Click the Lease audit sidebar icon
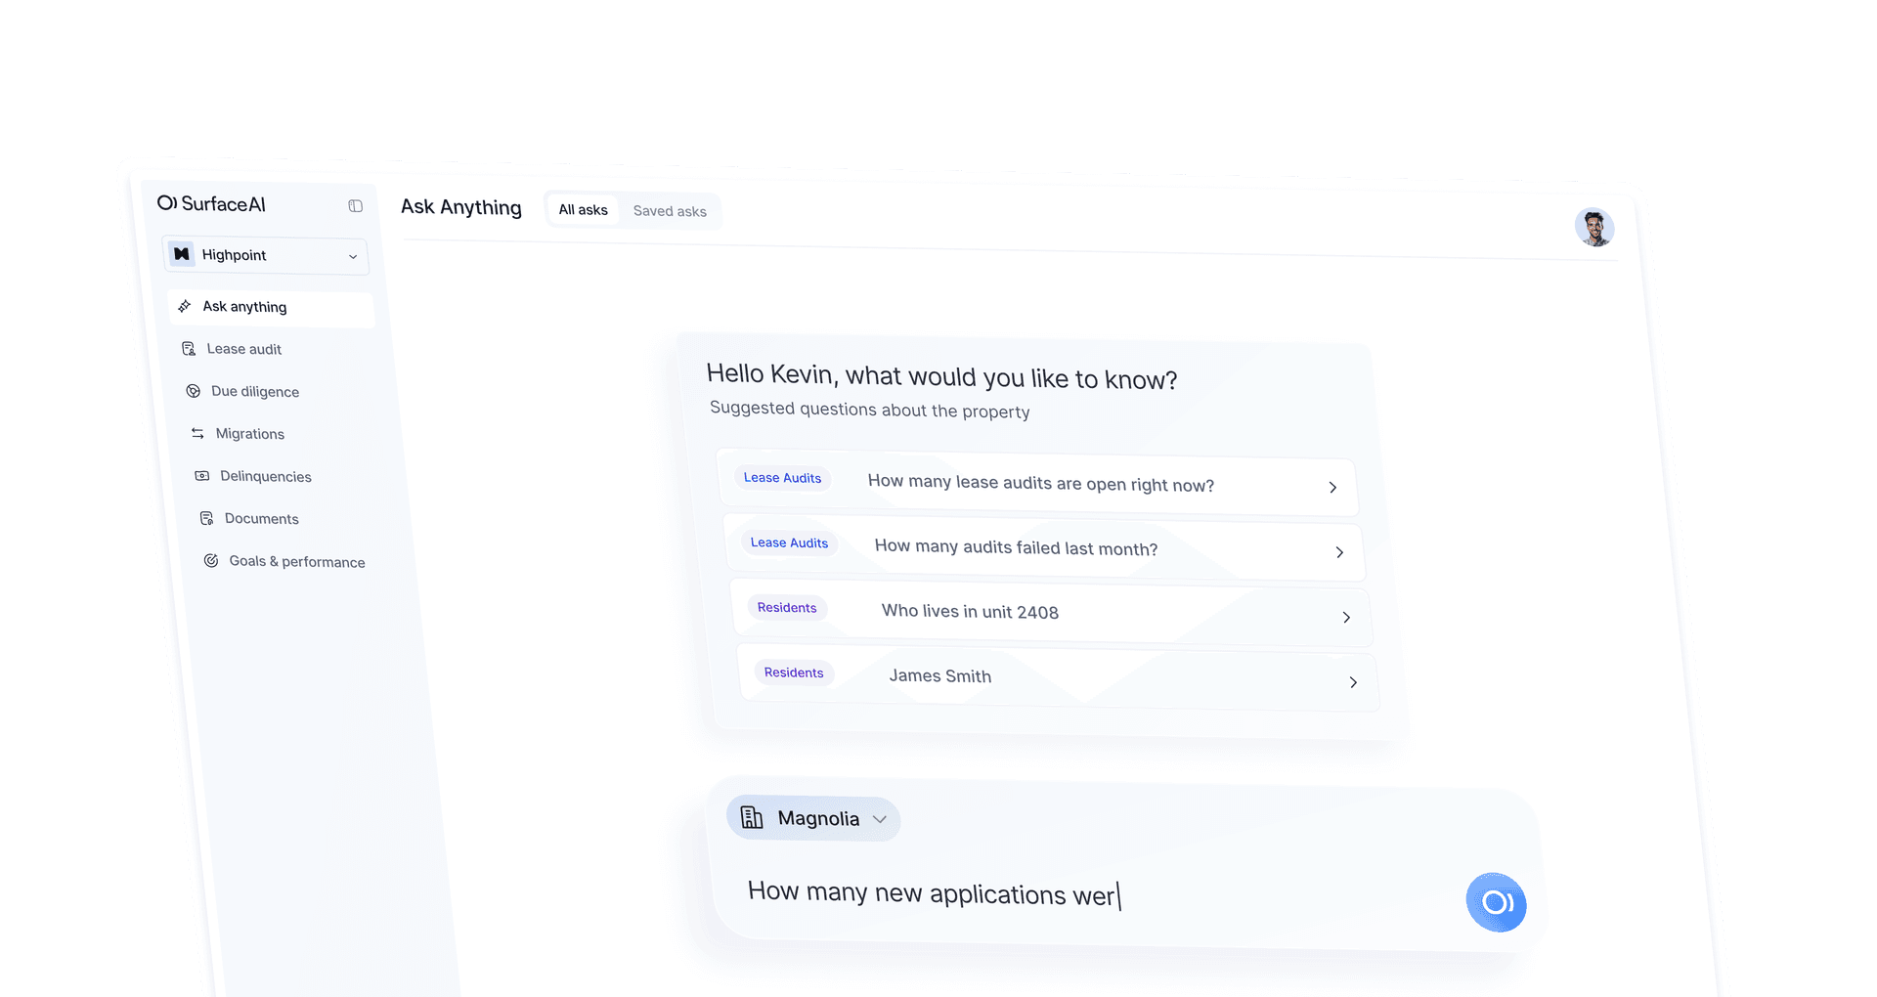Image resolution: width=1877 pixels, height=997 pixels. pos(189,349)
